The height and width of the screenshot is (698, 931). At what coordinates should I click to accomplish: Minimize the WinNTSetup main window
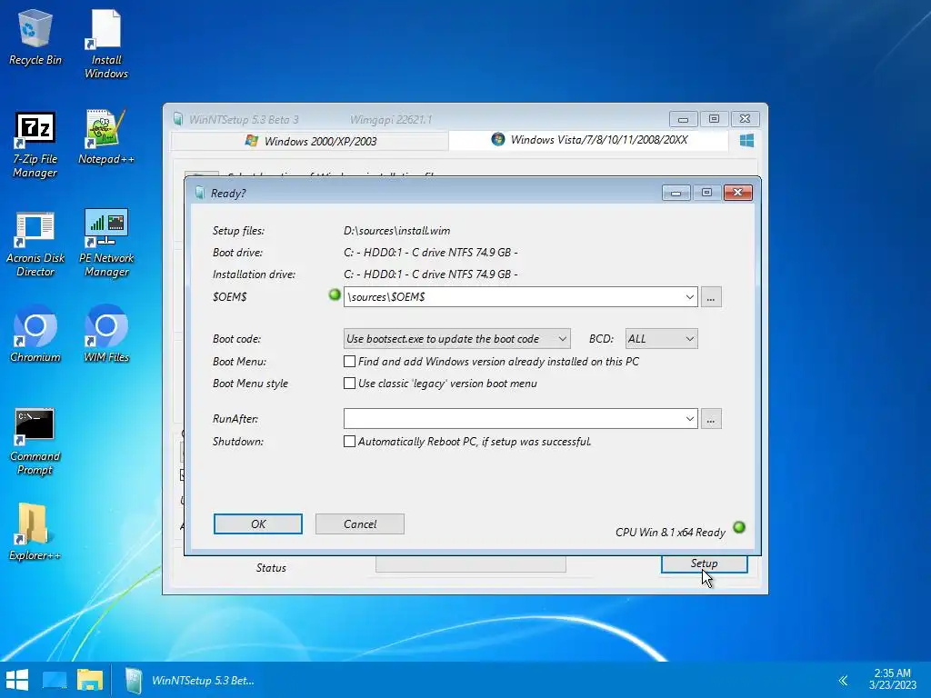click(683, 119)
